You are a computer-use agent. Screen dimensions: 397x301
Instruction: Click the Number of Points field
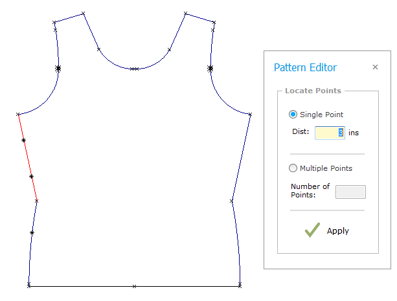[350, 192]
